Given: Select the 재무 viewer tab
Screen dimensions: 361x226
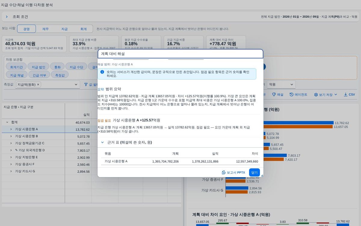Looking at the screenshot, I should (45, 29).
